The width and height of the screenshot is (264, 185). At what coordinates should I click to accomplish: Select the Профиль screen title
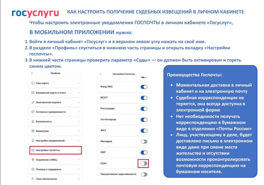pos(55,73)
